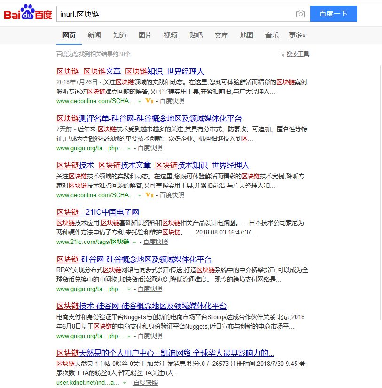The image size is (382, 388).
Task: Click the 百度一下 search button
Action: (334, 14)
